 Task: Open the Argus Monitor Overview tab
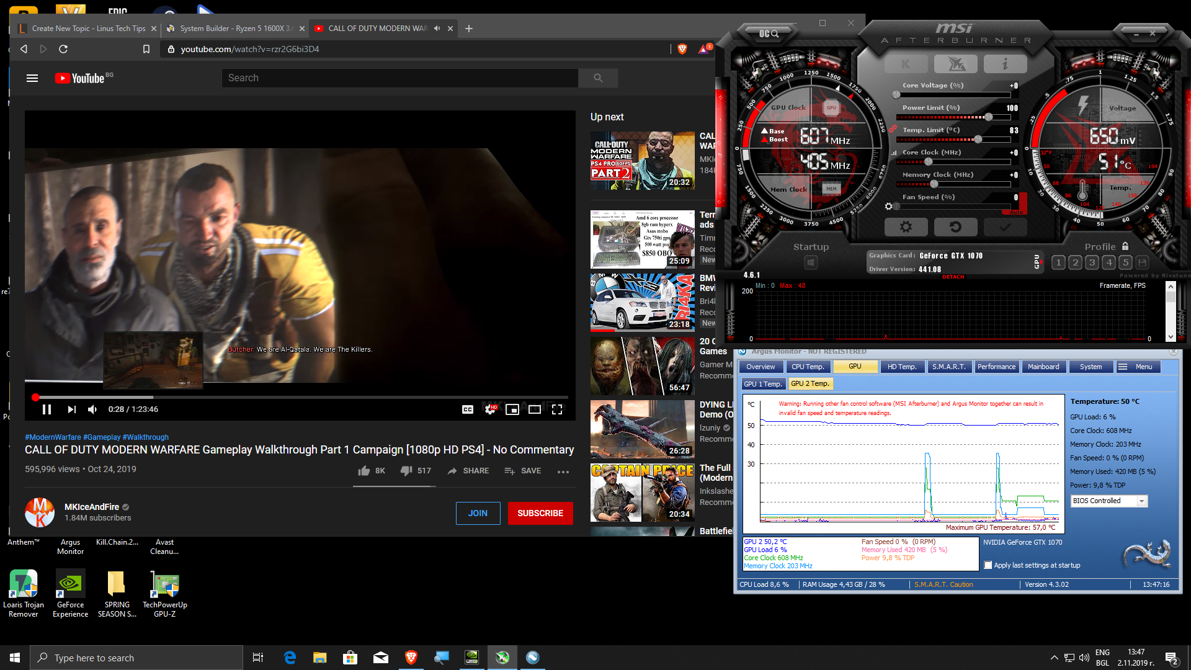coord(761,367)
